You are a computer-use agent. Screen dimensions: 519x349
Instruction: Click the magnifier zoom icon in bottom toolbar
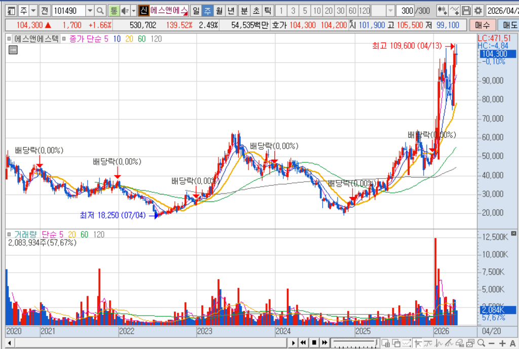(481, 343)
